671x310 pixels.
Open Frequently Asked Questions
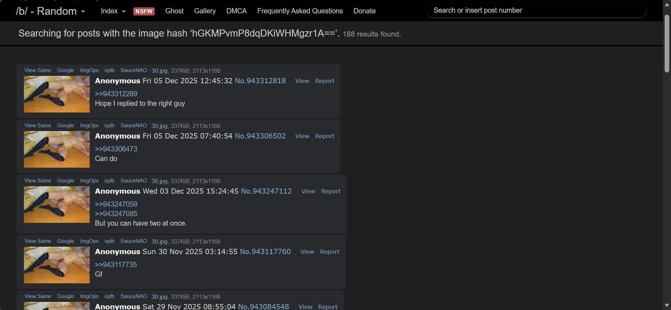(x=300, y=11)
